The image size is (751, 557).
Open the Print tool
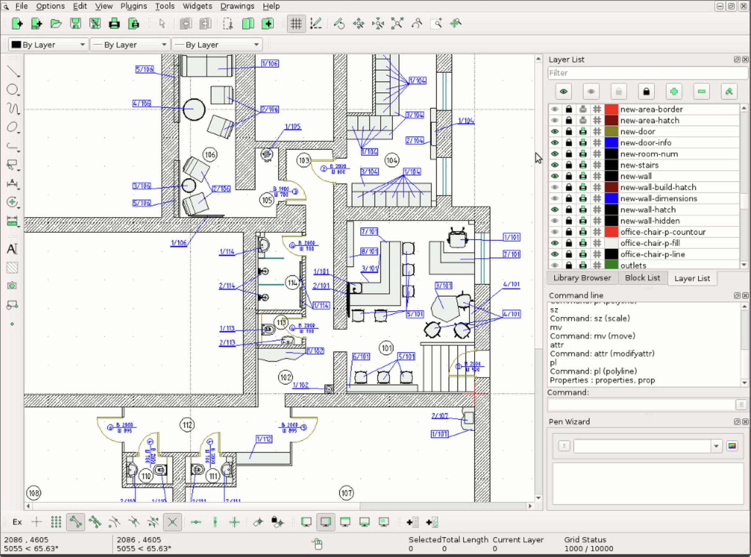click(115, 23)
